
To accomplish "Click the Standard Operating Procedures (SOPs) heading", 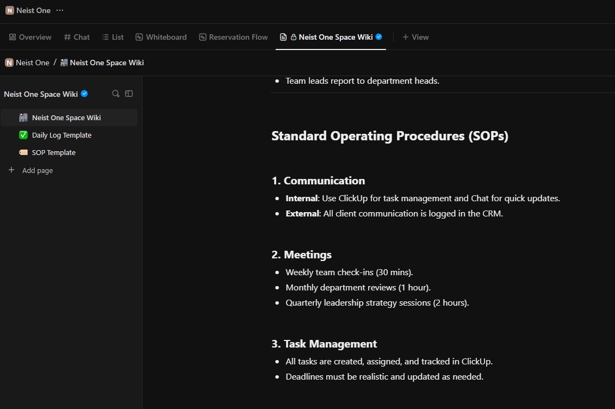I will pos(390,136).
